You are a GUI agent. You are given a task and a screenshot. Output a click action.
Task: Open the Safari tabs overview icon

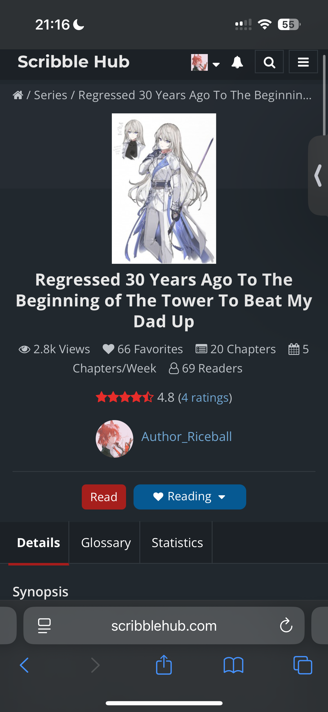pos(303,665)
